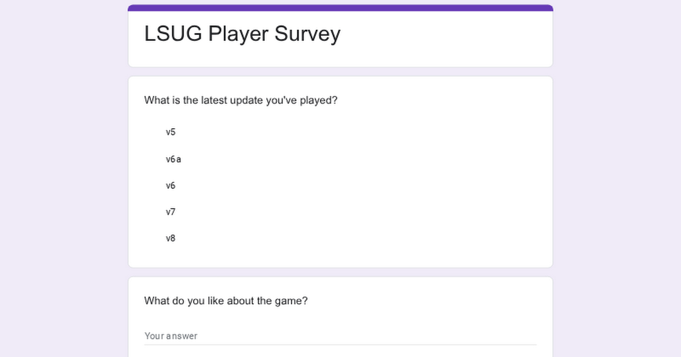This screenshot has width=681, height=357.
Task: Click the "LSUG Player Survey" form title
Action: [242, 34]
